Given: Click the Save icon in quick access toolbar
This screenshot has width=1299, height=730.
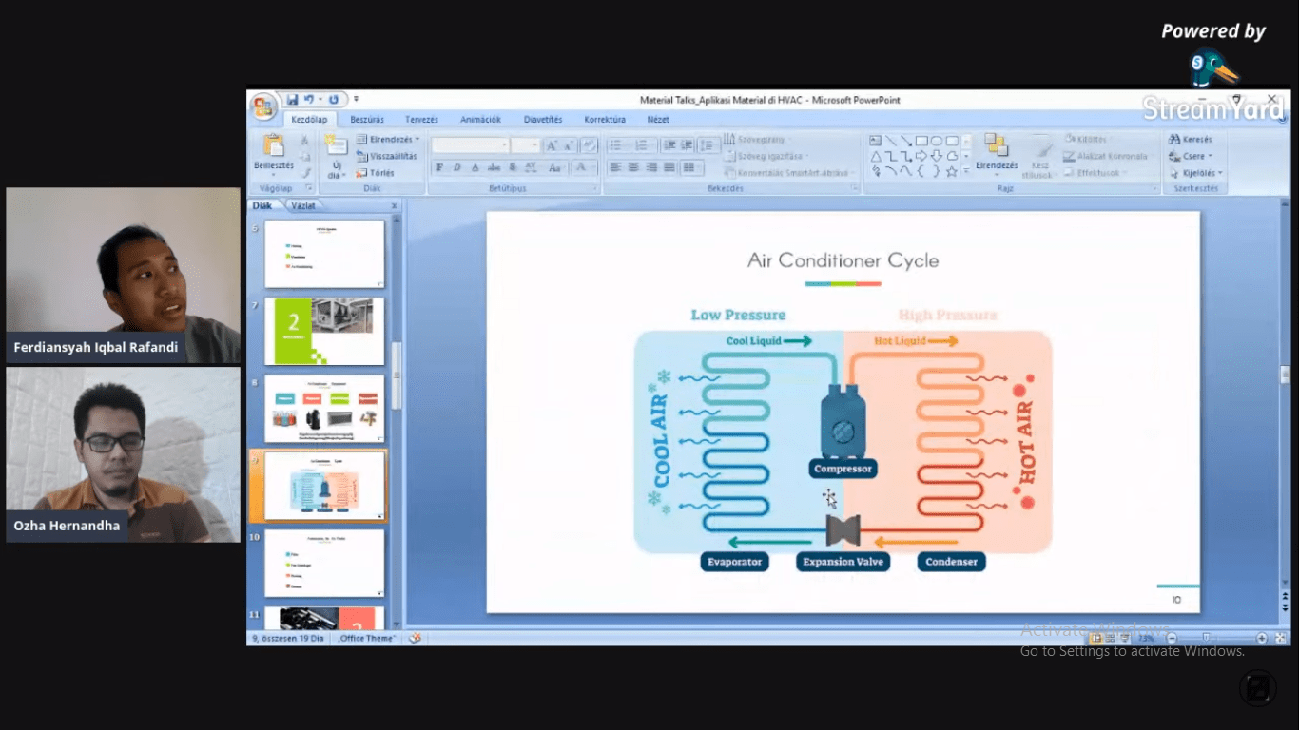Looking at the screenshot, I should coord(292,100).
